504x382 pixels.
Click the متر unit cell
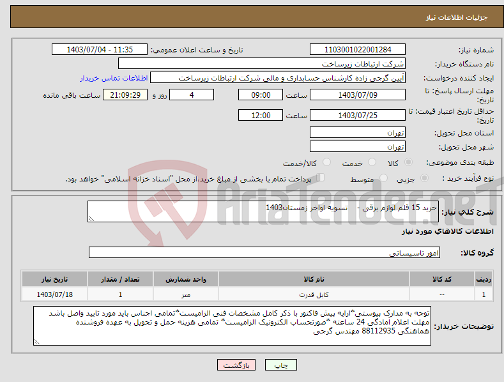(186, 294)
